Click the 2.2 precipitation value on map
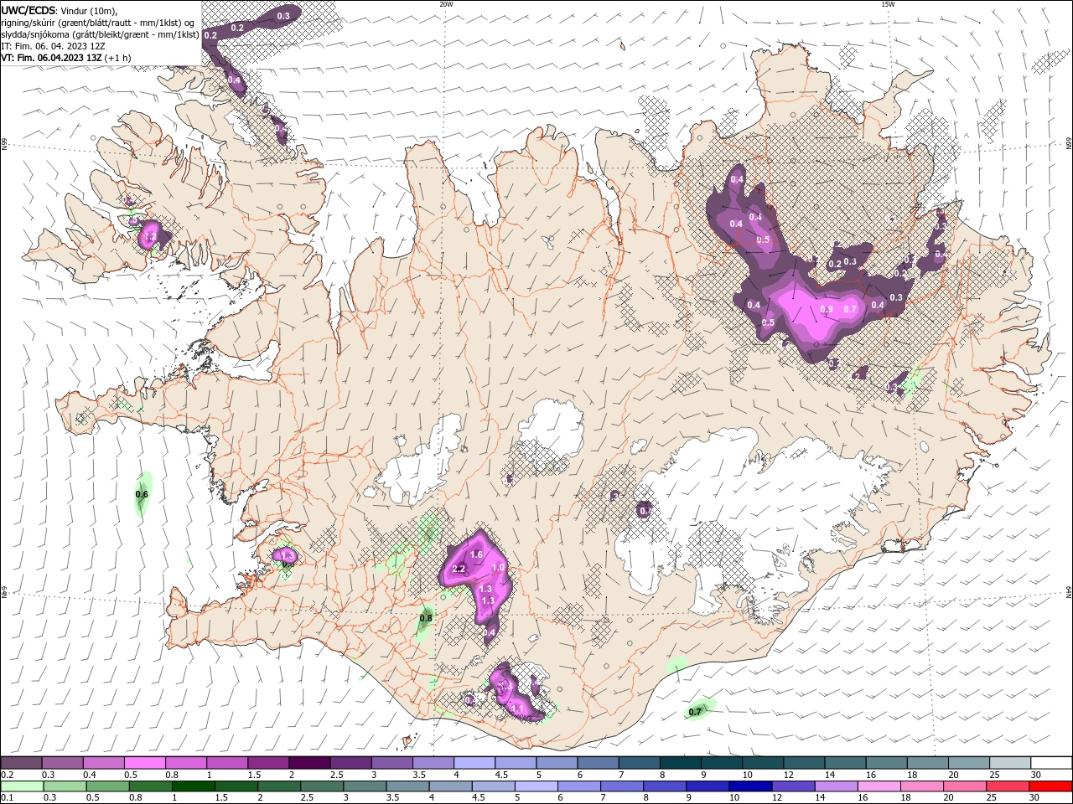The image size is (1073, 804). click(459, 569)
